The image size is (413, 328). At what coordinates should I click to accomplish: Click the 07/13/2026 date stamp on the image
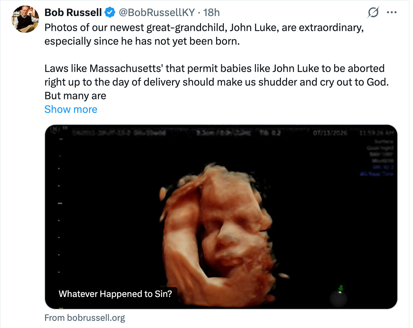tap(330, 133)
